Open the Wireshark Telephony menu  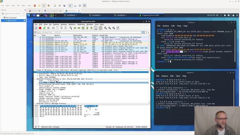point(81,24)
